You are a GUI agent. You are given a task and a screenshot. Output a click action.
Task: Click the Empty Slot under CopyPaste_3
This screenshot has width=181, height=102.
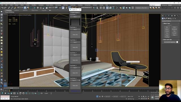[75, 47]
